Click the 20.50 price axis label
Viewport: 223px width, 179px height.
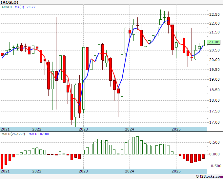coord(214,50)
